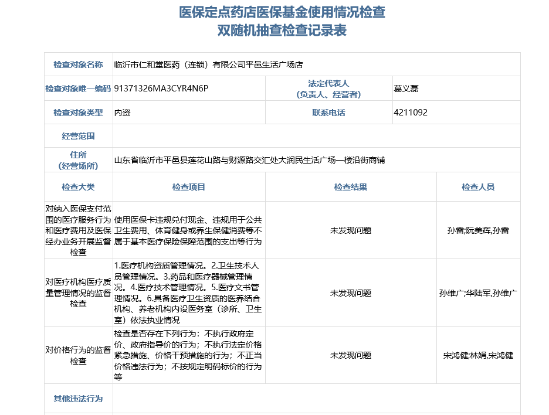Click the 住所 (经营场所) label
Viewport: 549px width, 415px height.
pos(78,160)
